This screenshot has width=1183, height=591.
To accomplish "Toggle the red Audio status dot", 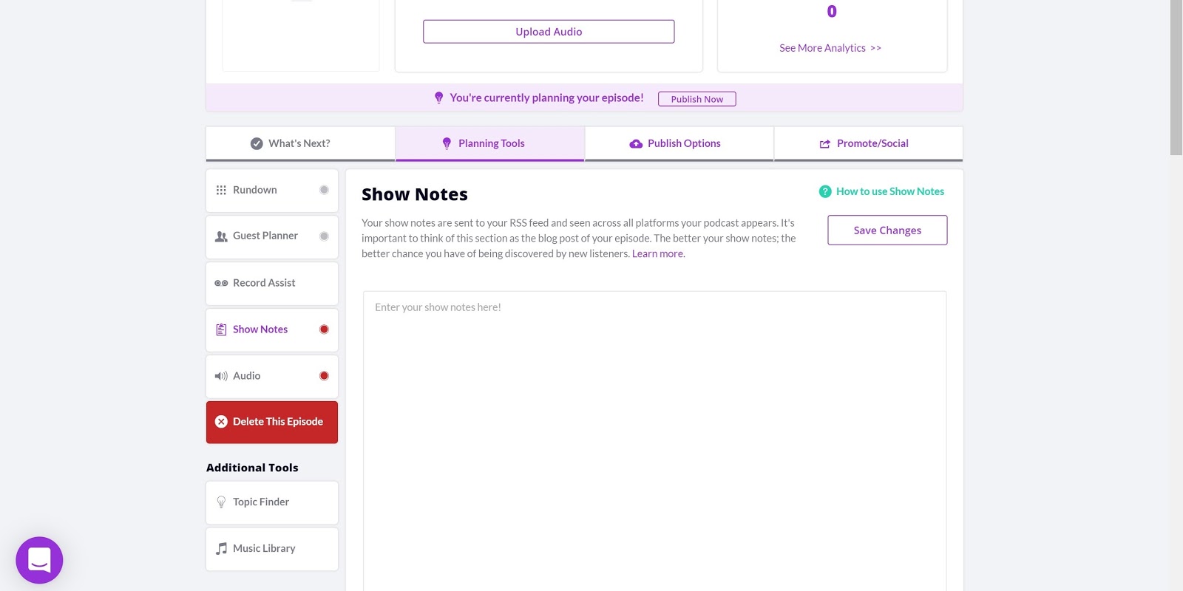I will [324, 376].
